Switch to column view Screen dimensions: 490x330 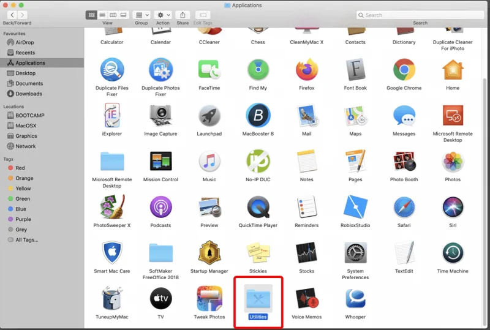point(113,15)
